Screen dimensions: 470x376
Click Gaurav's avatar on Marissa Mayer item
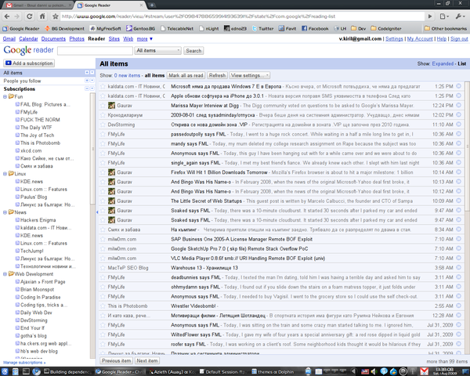(111, 105)
